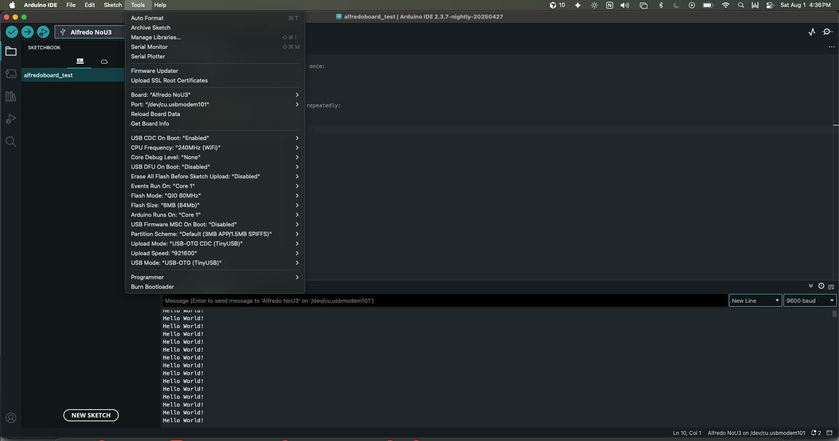Image resolution: width=839 pixels, height=441 pixels.
Task: Expand Core Debug Level submenu
Action: pos(215,157)
